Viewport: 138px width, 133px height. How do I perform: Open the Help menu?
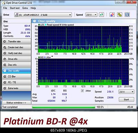tap(33, 8)
